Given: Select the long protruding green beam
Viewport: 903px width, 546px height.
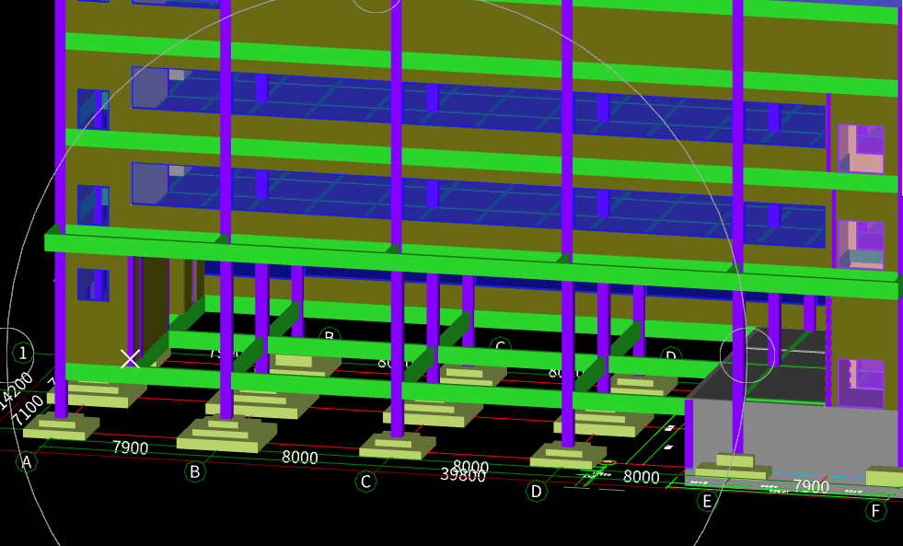Looking at the screenshot, I should [x=472, y=266].
